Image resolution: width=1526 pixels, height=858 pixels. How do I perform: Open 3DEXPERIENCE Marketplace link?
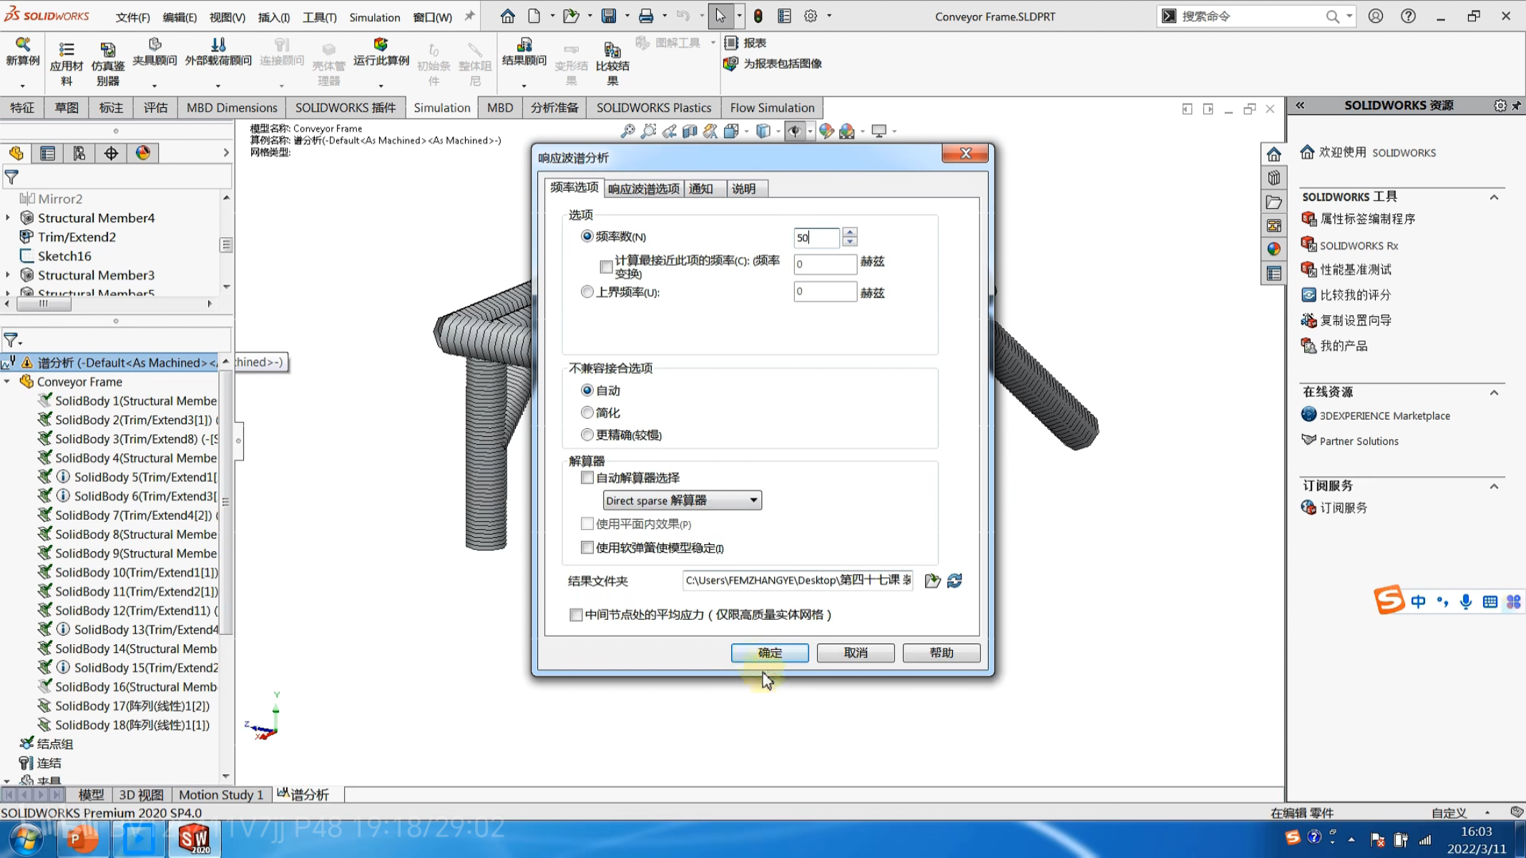tap(1384, 416)
